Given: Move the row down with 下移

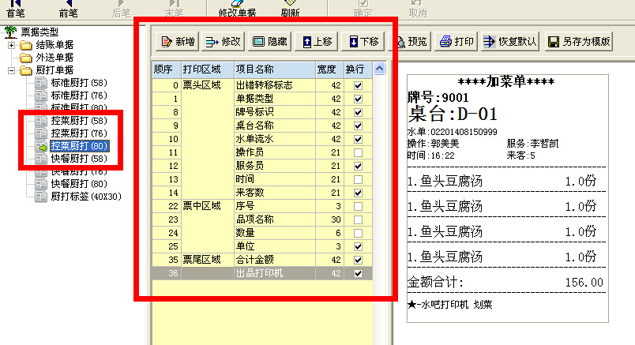Looking at the screenshot, I should click(361, 42).
